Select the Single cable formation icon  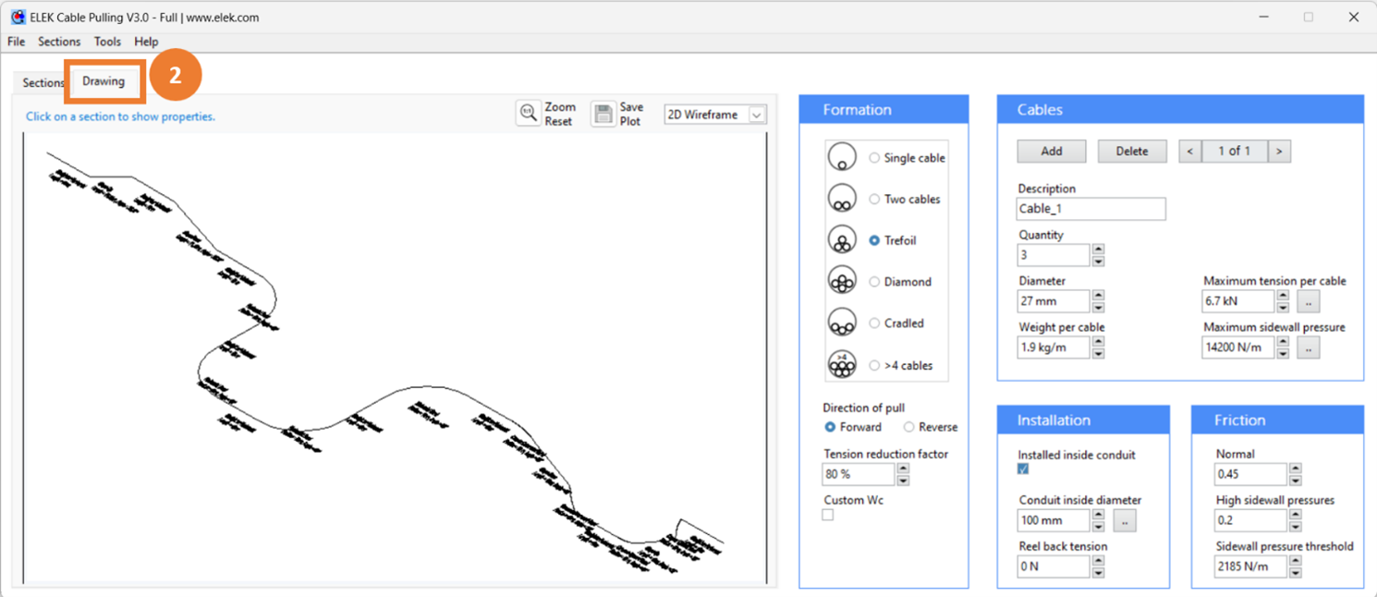click(x=842, y=156)
